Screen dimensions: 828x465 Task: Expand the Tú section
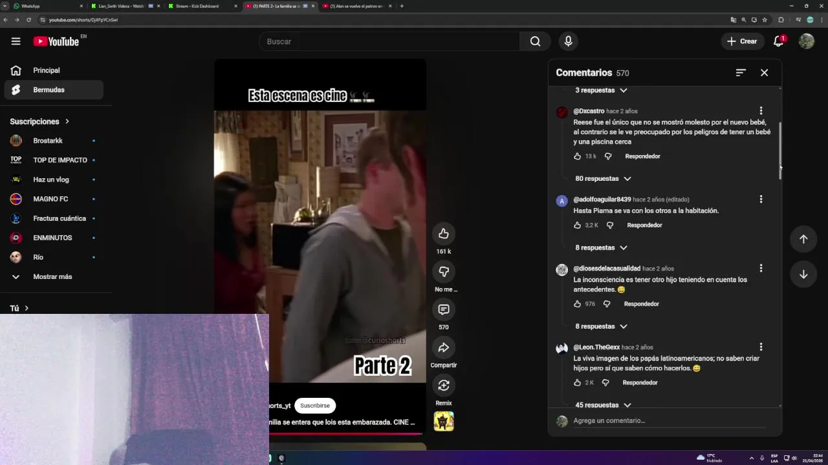click(19, 309)
